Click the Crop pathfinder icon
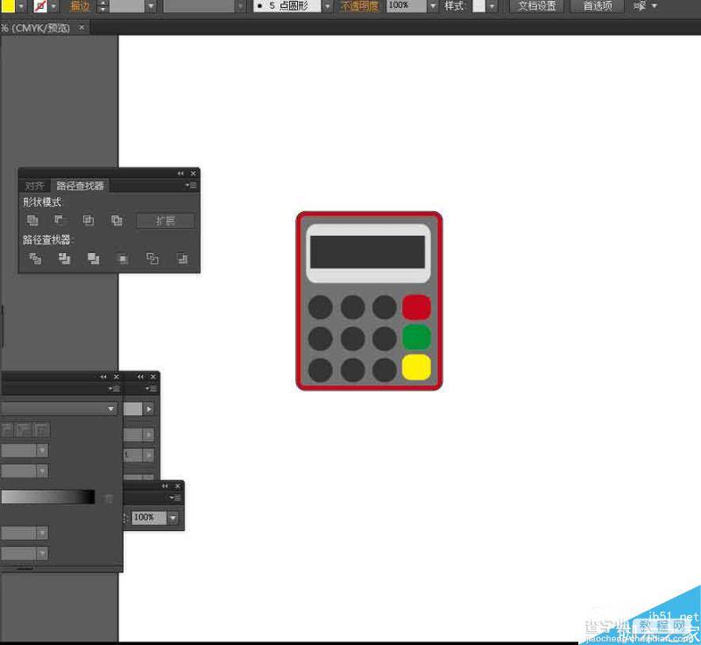701x645 pixels. (x=123, y=259)
